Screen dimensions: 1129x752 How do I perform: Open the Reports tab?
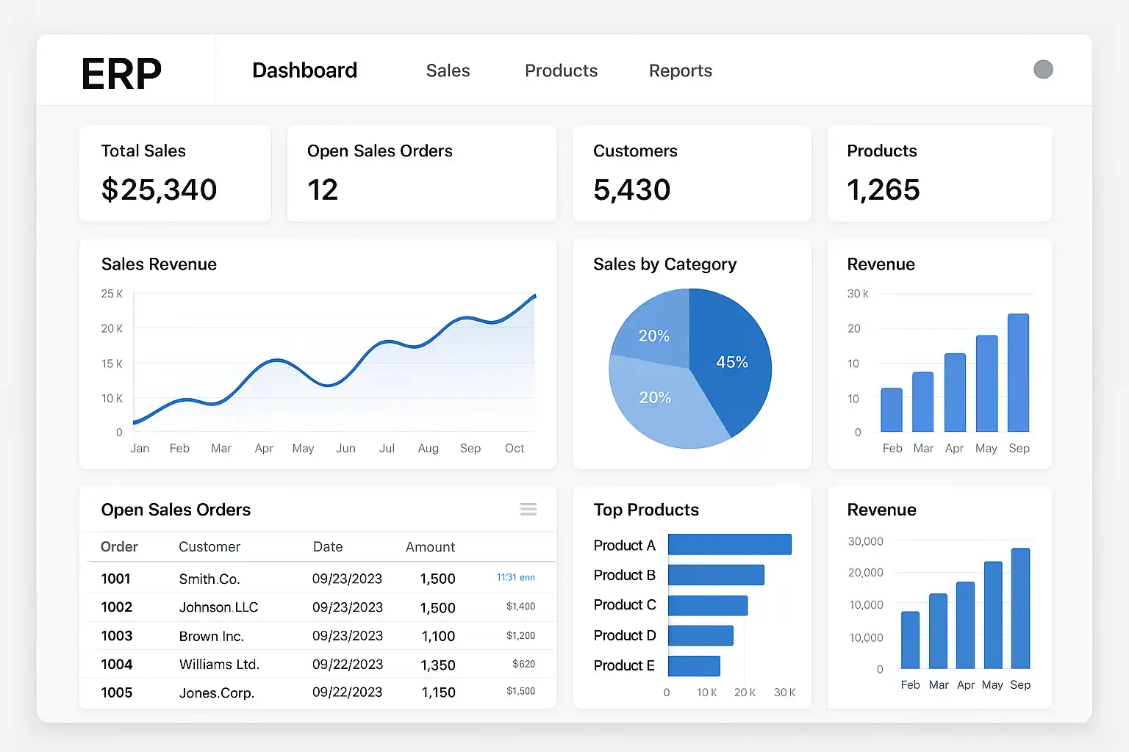coord(680,71)
